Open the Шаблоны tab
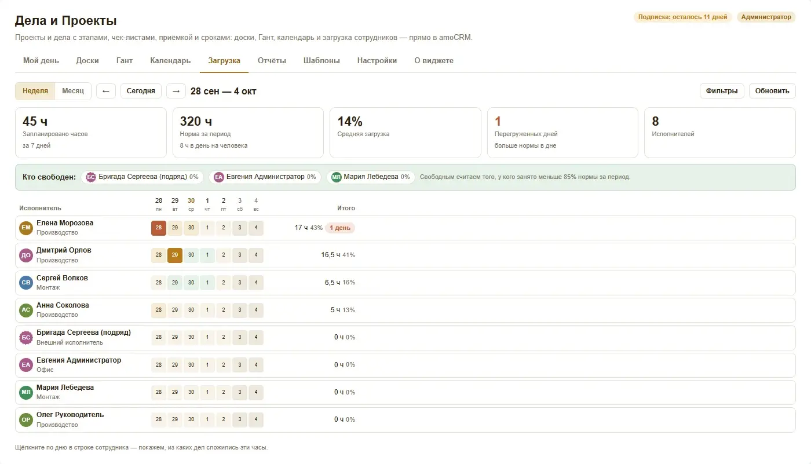This screenshot has width=811, height=464. click(x=322, y=60)
